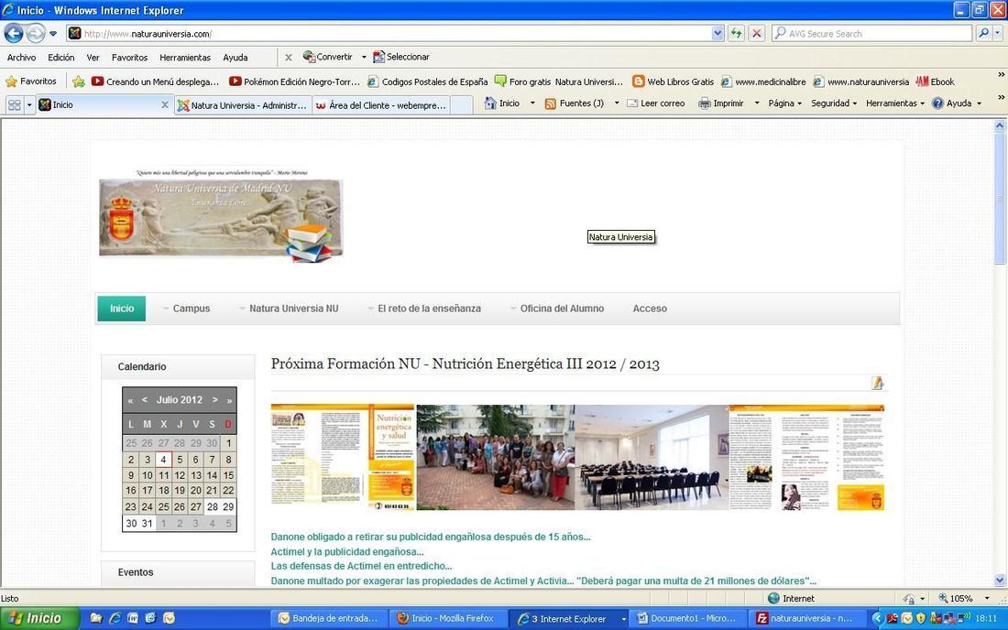Select the Inicio site navigation tab
The width and height of the screenshot is (1008, 630).
122,309
